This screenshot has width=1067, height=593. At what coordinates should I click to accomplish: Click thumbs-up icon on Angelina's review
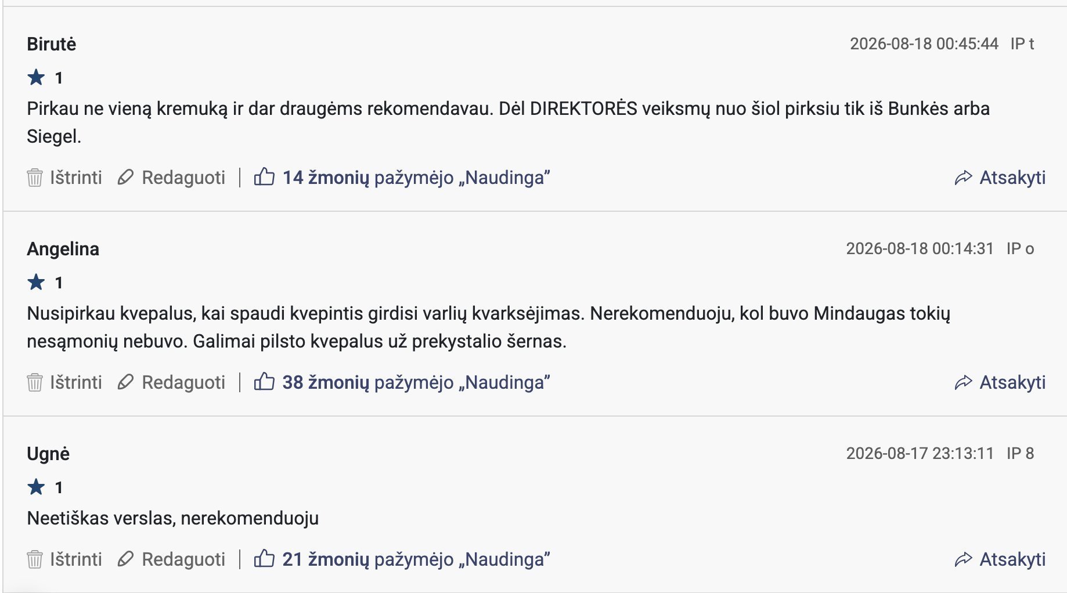[x=264, y=381]
